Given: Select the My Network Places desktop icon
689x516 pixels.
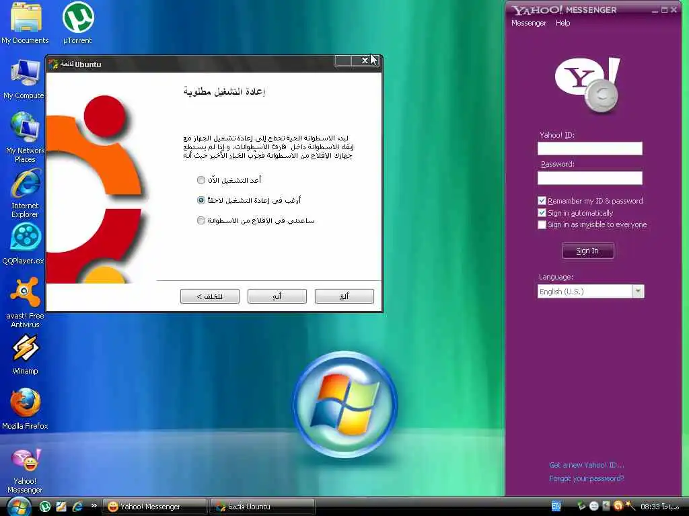Looking at the screenshot, I should click(x=25, y=137).
